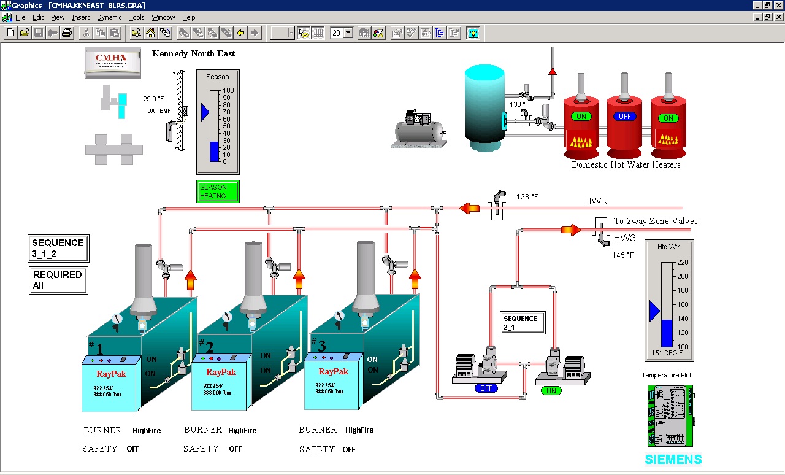Click boiler 1 BURNER HighFire value
Image resolution: width=785 pixels, height=475 pixels.
pyautogui.click(x=147, y=431)
